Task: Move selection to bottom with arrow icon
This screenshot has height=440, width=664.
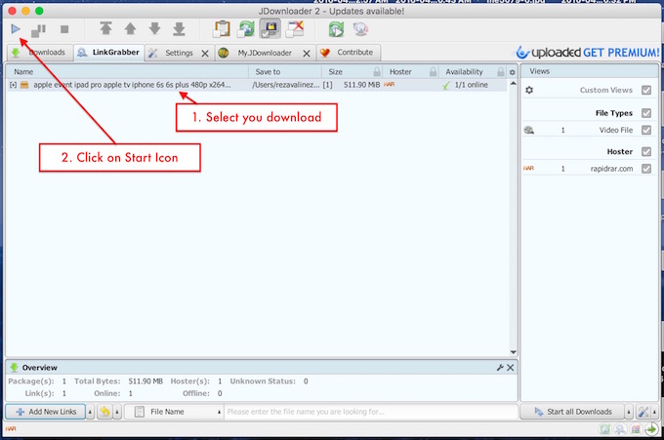Action: pos(179,29)
